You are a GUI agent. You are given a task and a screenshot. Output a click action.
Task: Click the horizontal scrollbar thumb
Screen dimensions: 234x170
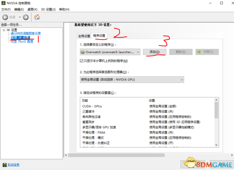(117, 155)
